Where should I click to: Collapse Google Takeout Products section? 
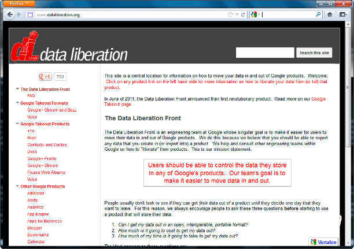coord(17,124)
